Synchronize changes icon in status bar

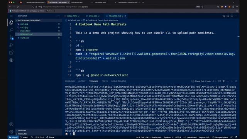[32, 137]
